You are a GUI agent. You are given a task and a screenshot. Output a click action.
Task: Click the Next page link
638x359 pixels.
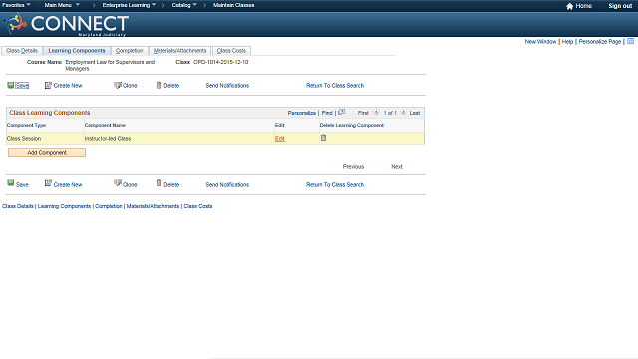tap(397, 167)
